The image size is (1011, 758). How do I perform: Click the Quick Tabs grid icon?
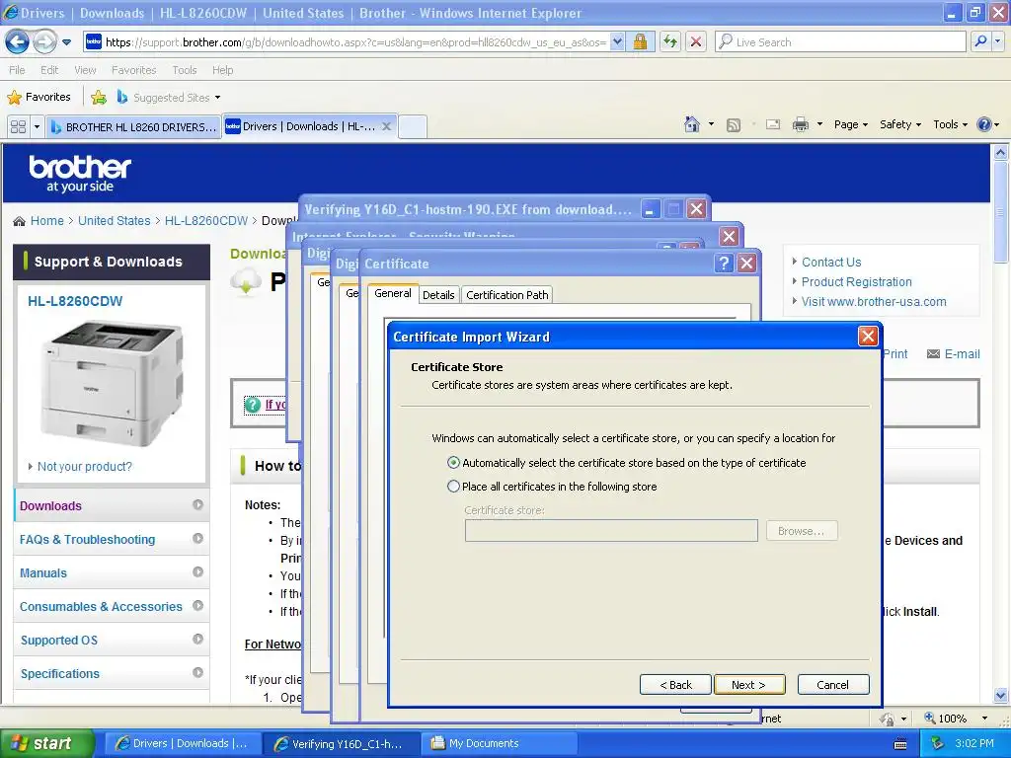(x=18, y=126)
